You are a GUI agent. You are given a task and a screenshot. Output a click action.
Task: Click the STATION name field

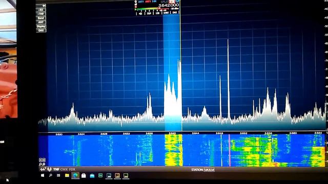tap(209, 170)
